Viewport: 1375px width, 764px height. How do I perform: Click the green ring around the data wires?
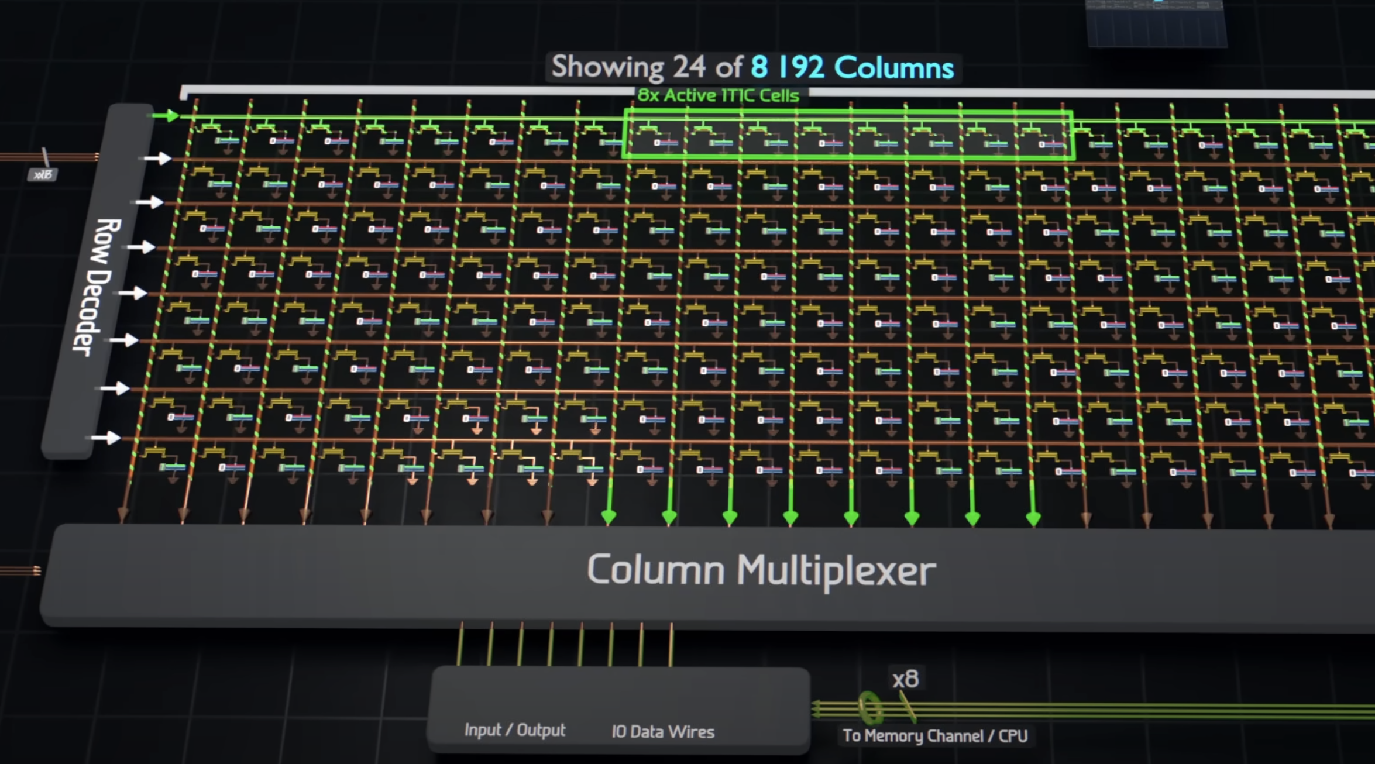point(868,708)
